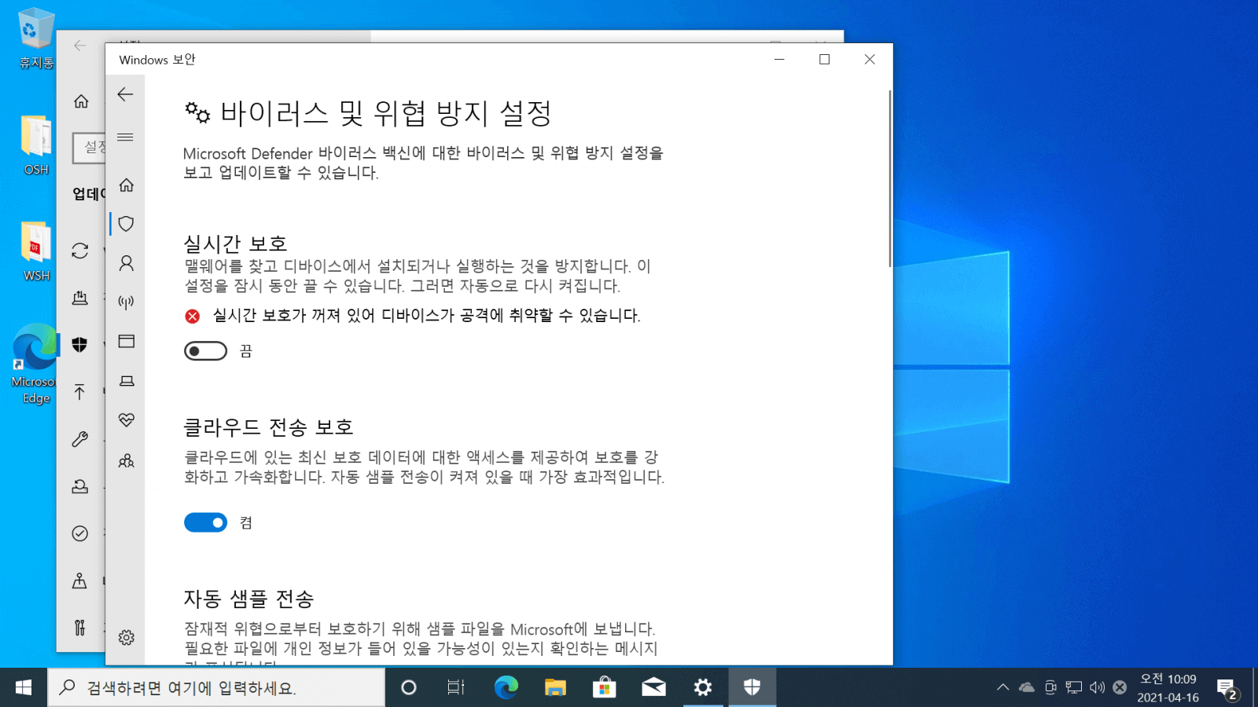Open network status tray icon
Viewport: 1258px width, 707px height.
click(1074, 687)
